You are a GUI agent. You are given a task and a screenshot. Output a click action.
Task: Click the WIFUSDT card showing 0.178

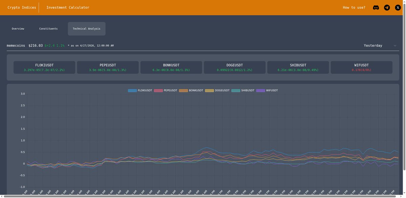tap(362, 67)
